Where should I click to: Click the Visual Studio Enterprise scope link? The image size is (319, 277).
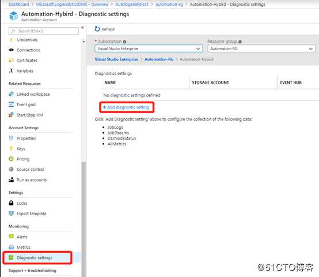pos(116,59)
